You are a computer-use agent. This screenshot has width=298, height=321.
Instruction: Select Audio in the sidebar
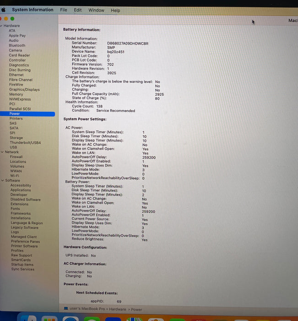pos(13,40)
